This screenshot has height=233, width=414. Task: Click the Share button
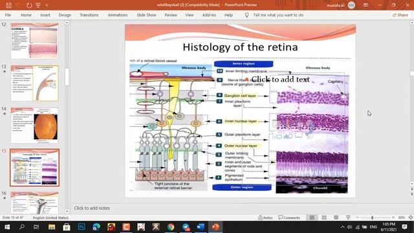[400, 15]
